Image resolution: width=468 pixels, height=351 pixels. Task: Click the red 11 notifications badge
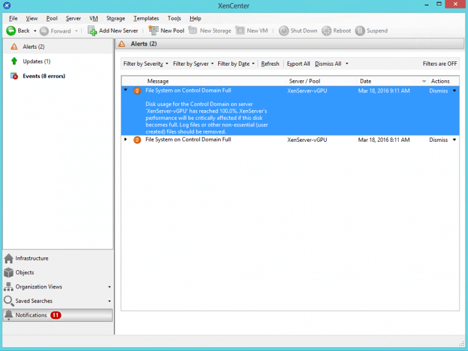point(55,315)
